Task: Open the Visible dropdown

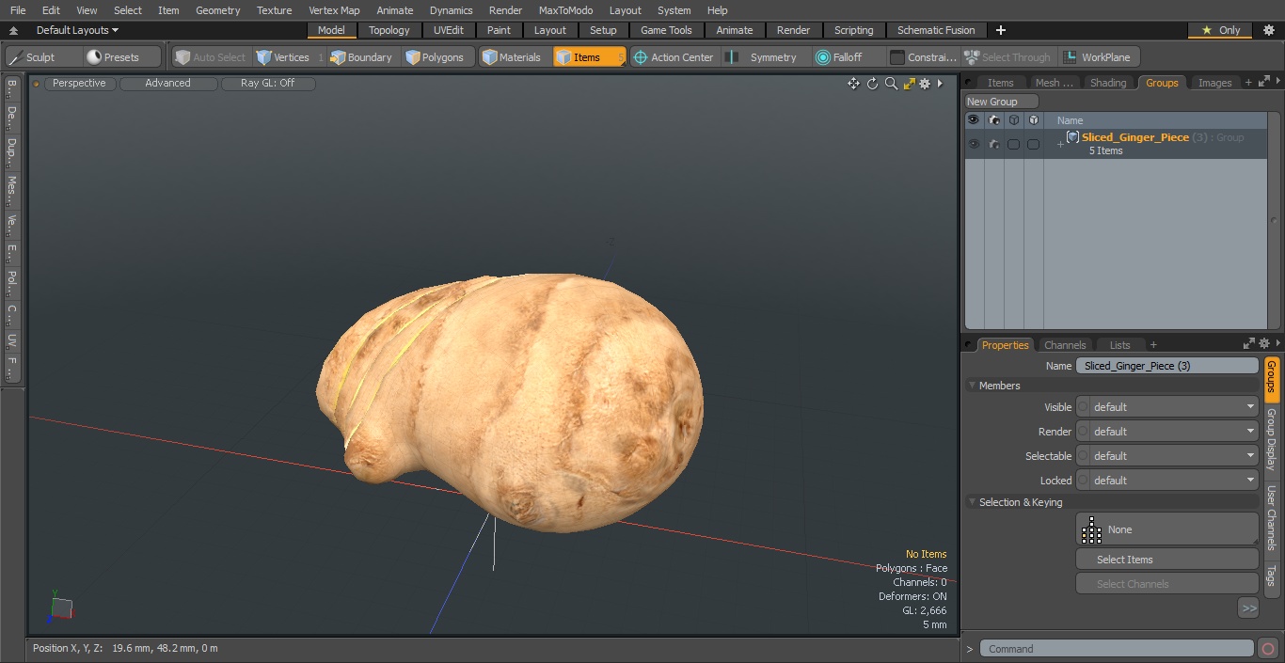Action: 1167,407
